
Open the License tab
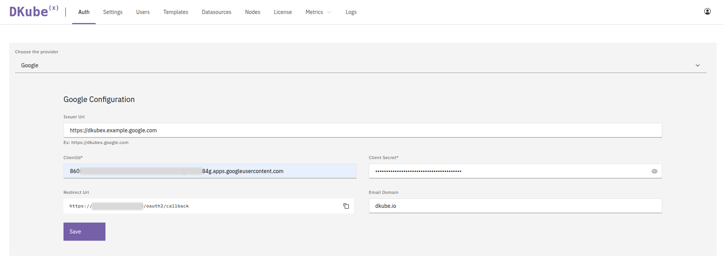pyautogui.click(x=283, y=12)
